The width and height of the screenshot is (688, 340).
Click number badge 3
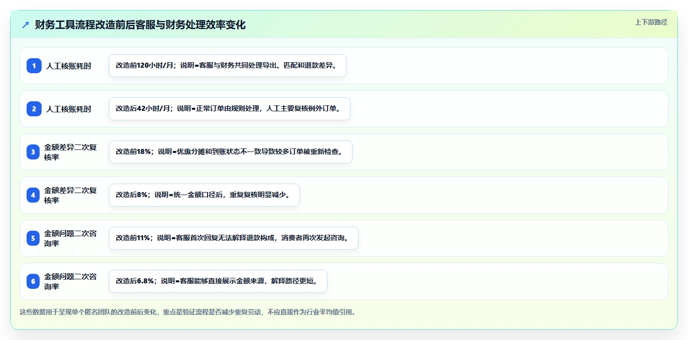(x=34, y=152)
